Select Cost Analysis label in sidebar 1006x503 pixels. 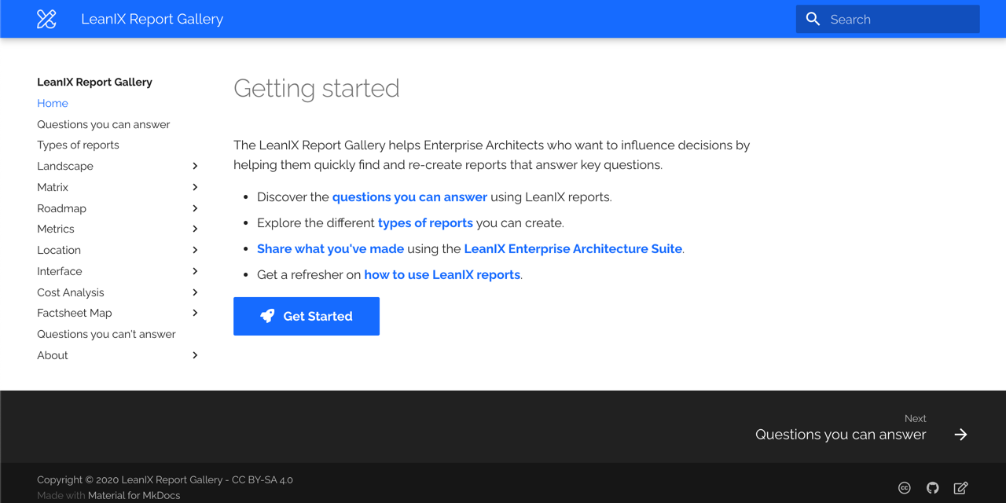(x=71, y=292)
